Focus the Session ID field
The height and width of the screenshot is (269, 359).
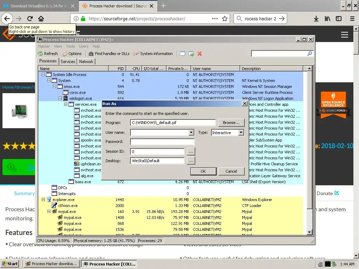coord(157,151)
